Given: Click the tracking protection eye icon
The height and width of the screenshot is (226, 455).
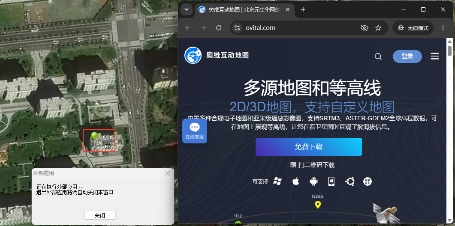Looking at the screenshot, I should point(364,28).
